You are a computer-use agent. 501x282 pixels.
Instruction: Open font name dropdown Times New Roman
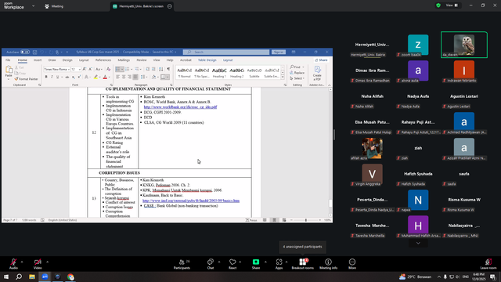68,69
